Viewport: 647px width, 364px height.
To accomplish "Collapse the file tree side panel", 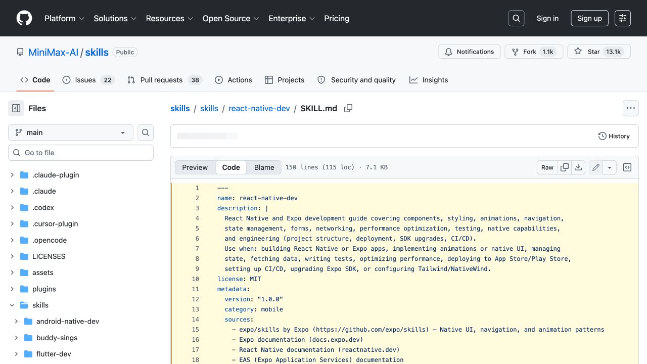I will tap(16, 108).
